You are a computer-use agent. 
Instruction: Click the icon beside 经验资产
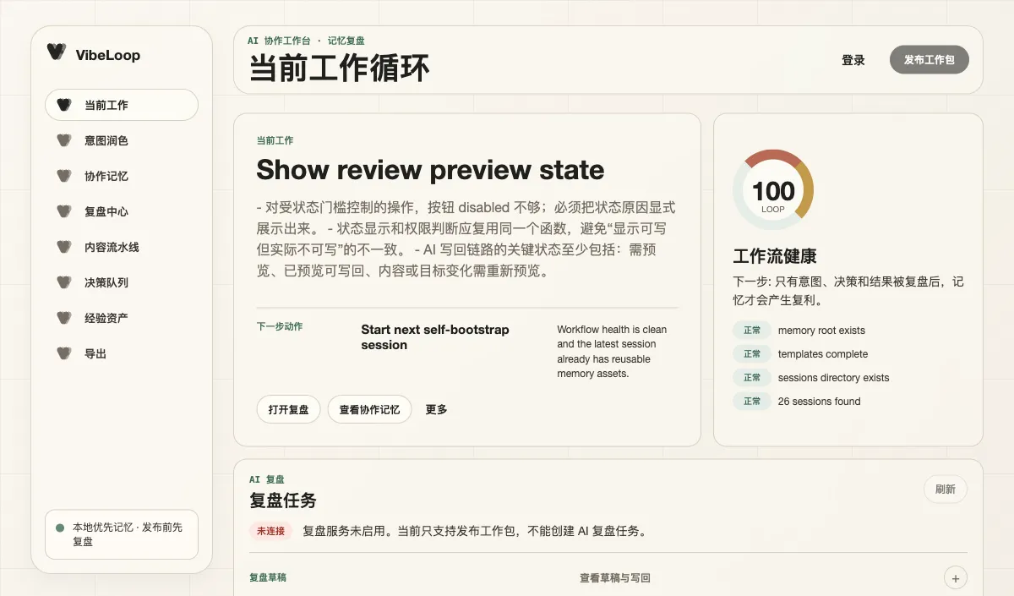[x=63, y=318]
